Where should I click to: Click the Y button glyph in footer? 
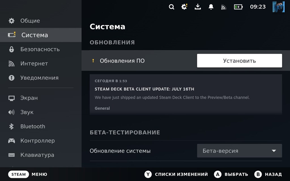(x=148, y=174)
